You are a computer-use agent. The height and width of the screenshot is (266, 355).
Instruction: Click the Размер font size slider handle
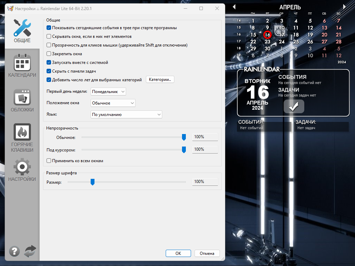(92, 182)
